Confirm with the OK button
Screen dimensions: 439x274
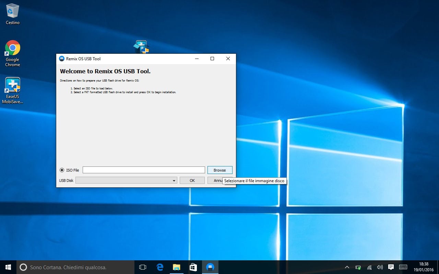(x=192, y=180)
